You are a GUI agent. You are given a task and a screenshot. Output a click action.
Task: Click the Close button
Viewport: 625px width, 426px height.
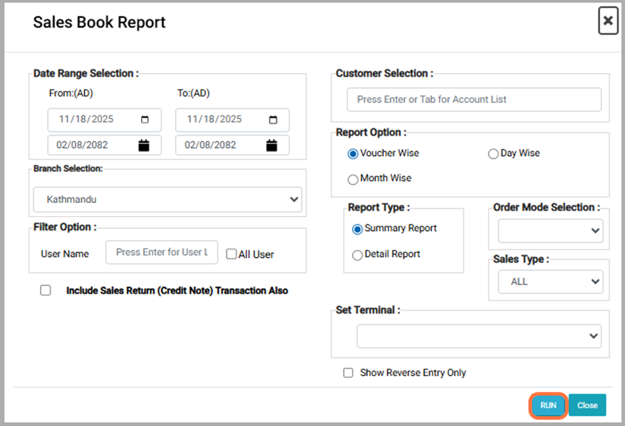click(x=587, y=406)
